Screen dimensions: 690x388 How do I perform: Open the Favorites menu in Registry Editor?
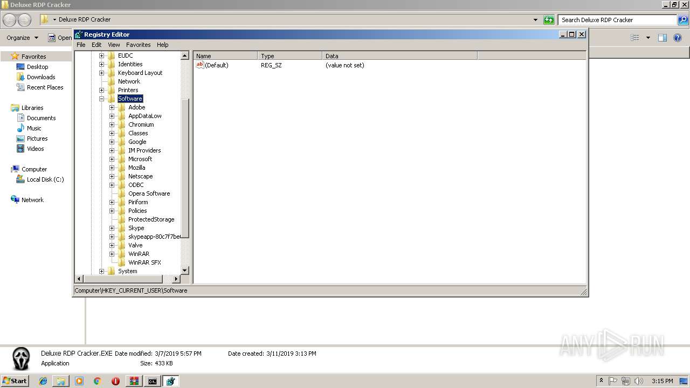click(x=139, y=45)
